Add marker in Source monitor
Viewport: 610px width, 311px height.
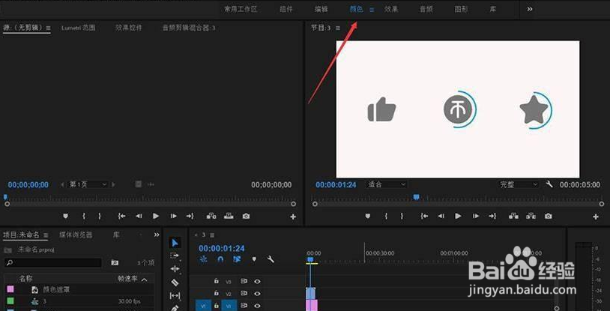(65, 216)
